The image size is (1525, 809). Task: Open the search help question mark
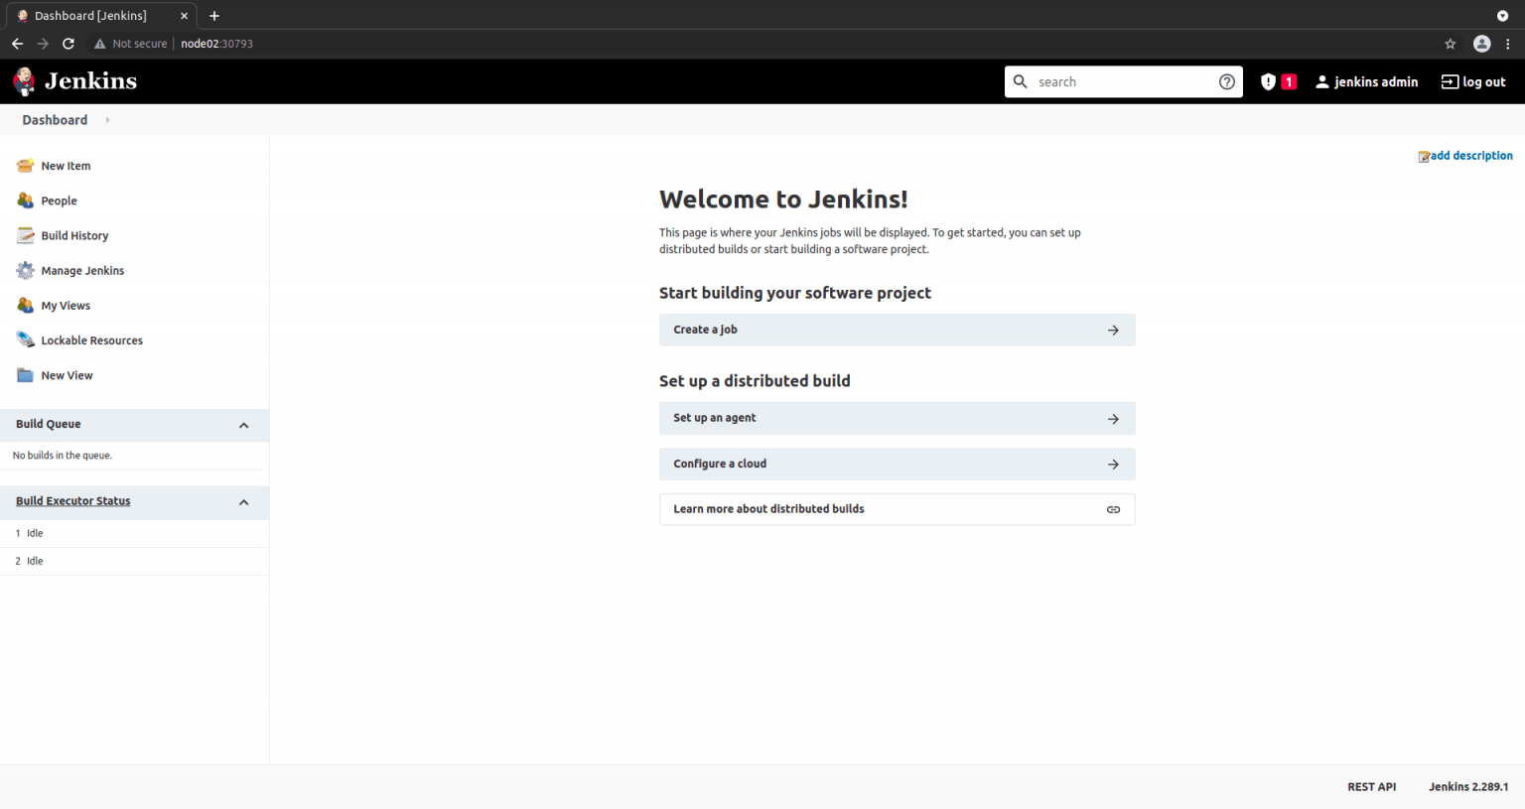1226,81
